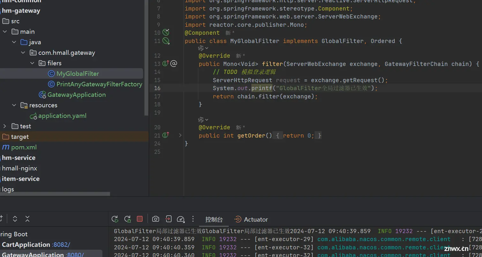Select CartApplication in Services list
The image size is (482, 257).
[x=26, y=245]
